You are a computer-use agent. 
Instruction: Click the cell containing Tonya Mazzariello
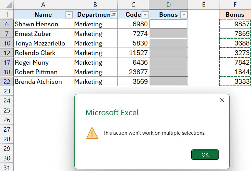point(43,43)
